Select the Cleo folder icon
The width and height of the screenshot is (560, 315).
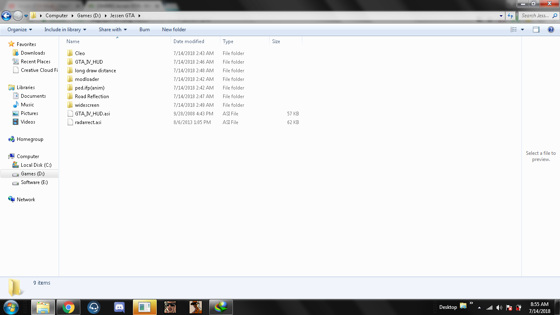tap(70, 53)
